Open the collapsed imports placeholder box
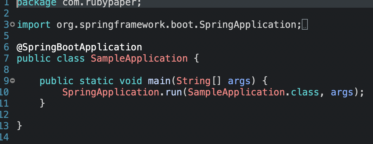 (x=305, y=25)
